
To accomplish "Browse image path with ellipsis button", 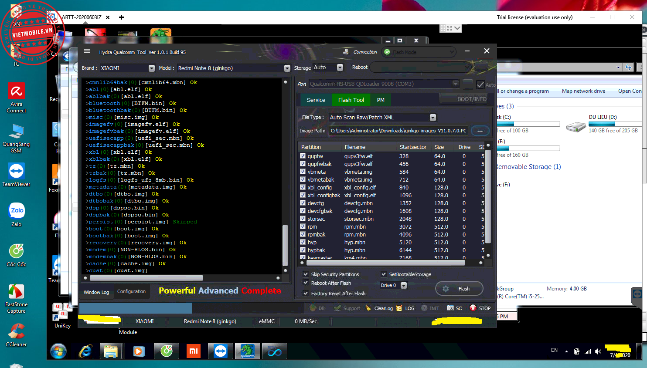I will point(480,131).
